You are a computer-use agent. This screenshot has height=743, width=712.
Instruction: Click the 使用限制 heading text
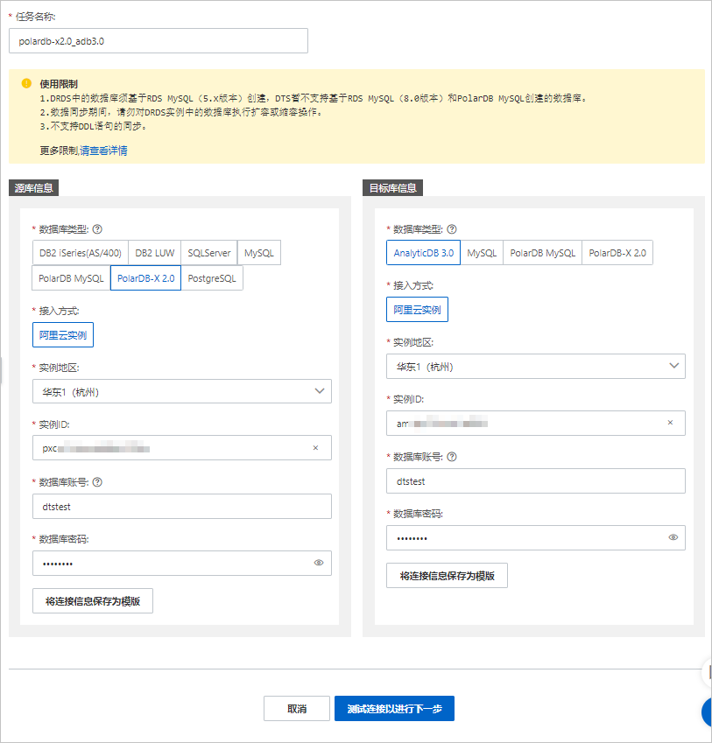point(59,84)
